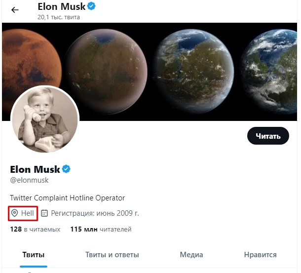Viewport: 301px width, 273px height.
Task: Select the Медиа tab
Action: coord(191,255)
